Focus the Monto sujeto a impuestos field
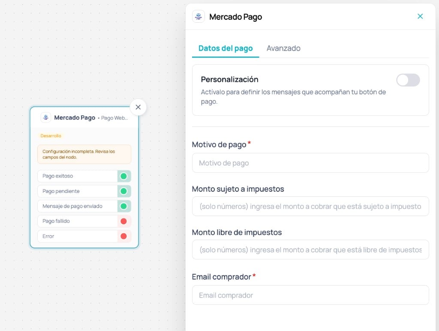The width and height of the screenshot is (439, 331). click(310, 206)
